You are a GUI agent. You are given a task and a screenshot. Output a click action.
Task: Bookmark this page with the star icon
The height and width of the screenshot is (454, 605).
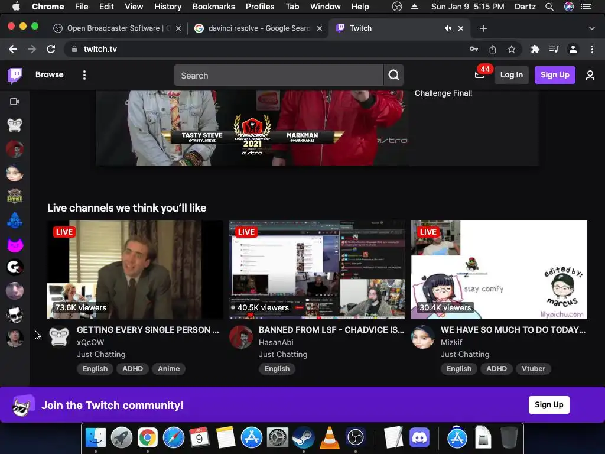[511, 49]
